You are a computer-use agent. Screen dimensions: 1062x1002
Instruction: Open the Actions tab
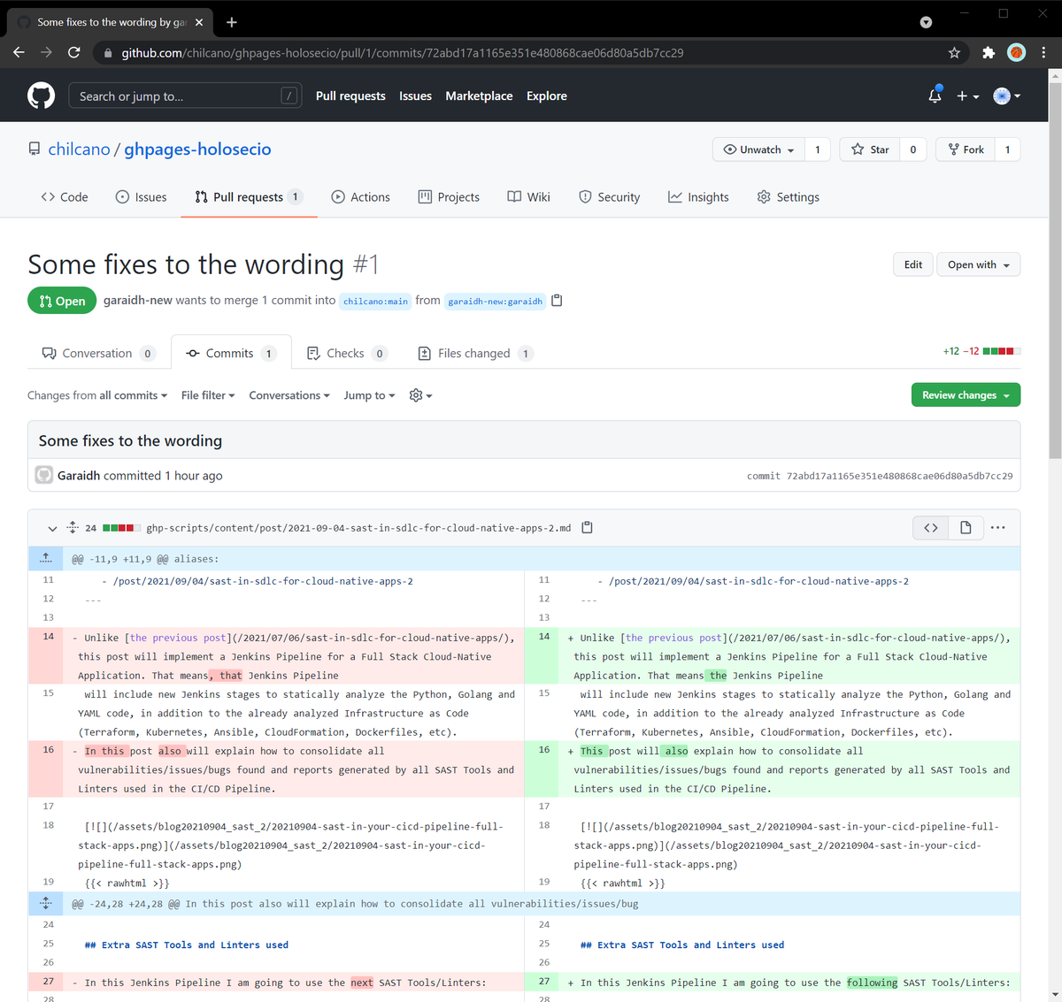(360, 197)
